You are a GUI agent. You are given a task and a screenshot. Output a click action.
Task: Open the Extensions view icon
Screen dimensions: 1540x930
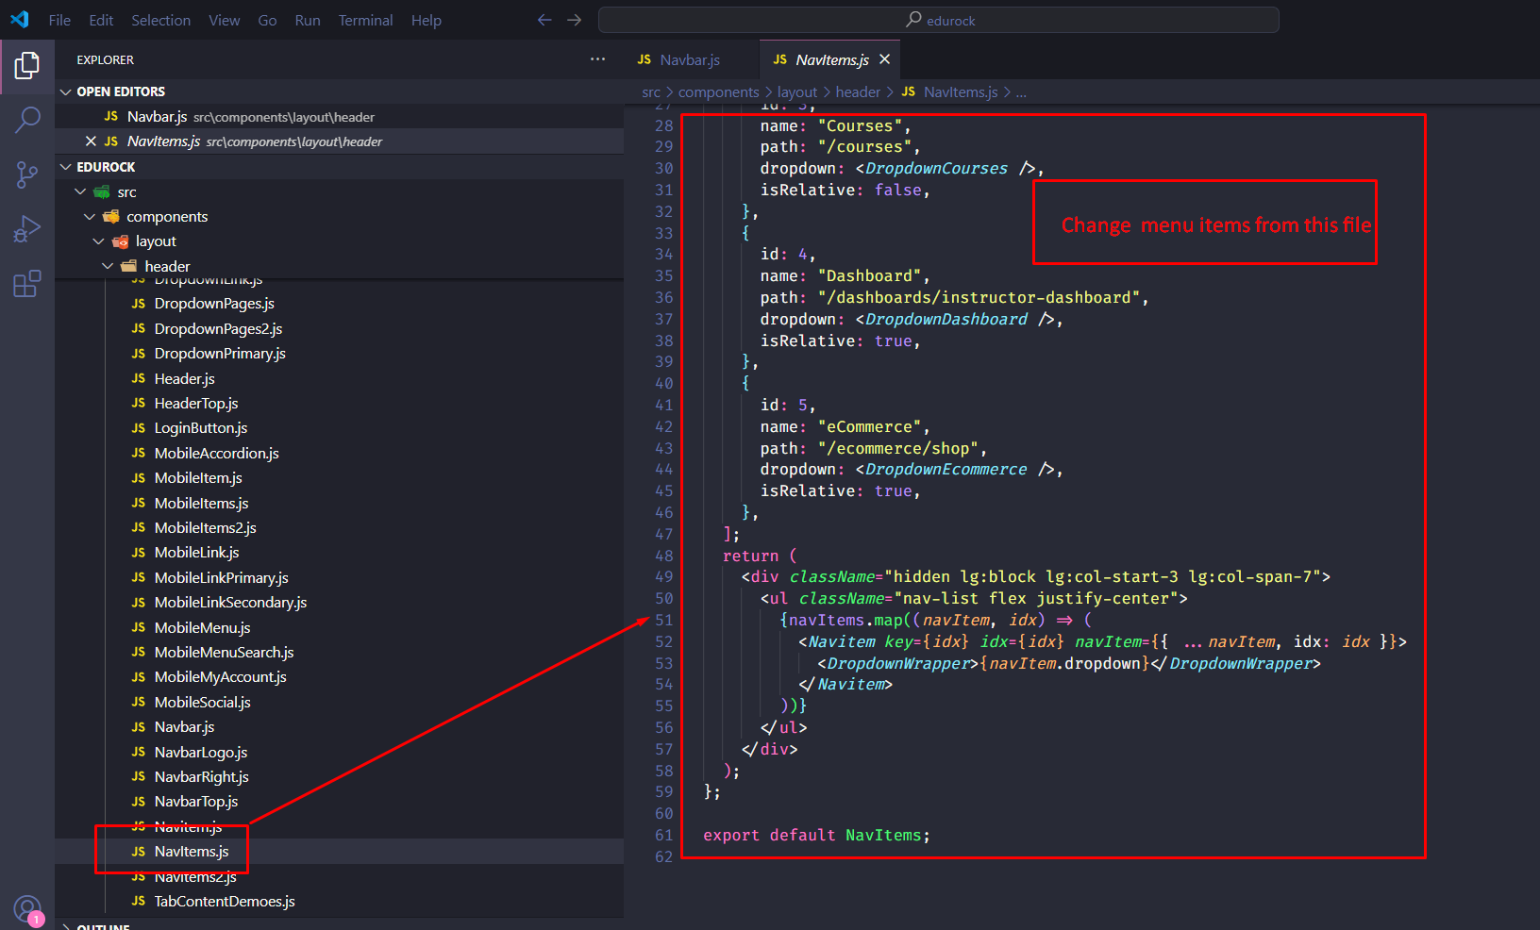pos(27,284)
